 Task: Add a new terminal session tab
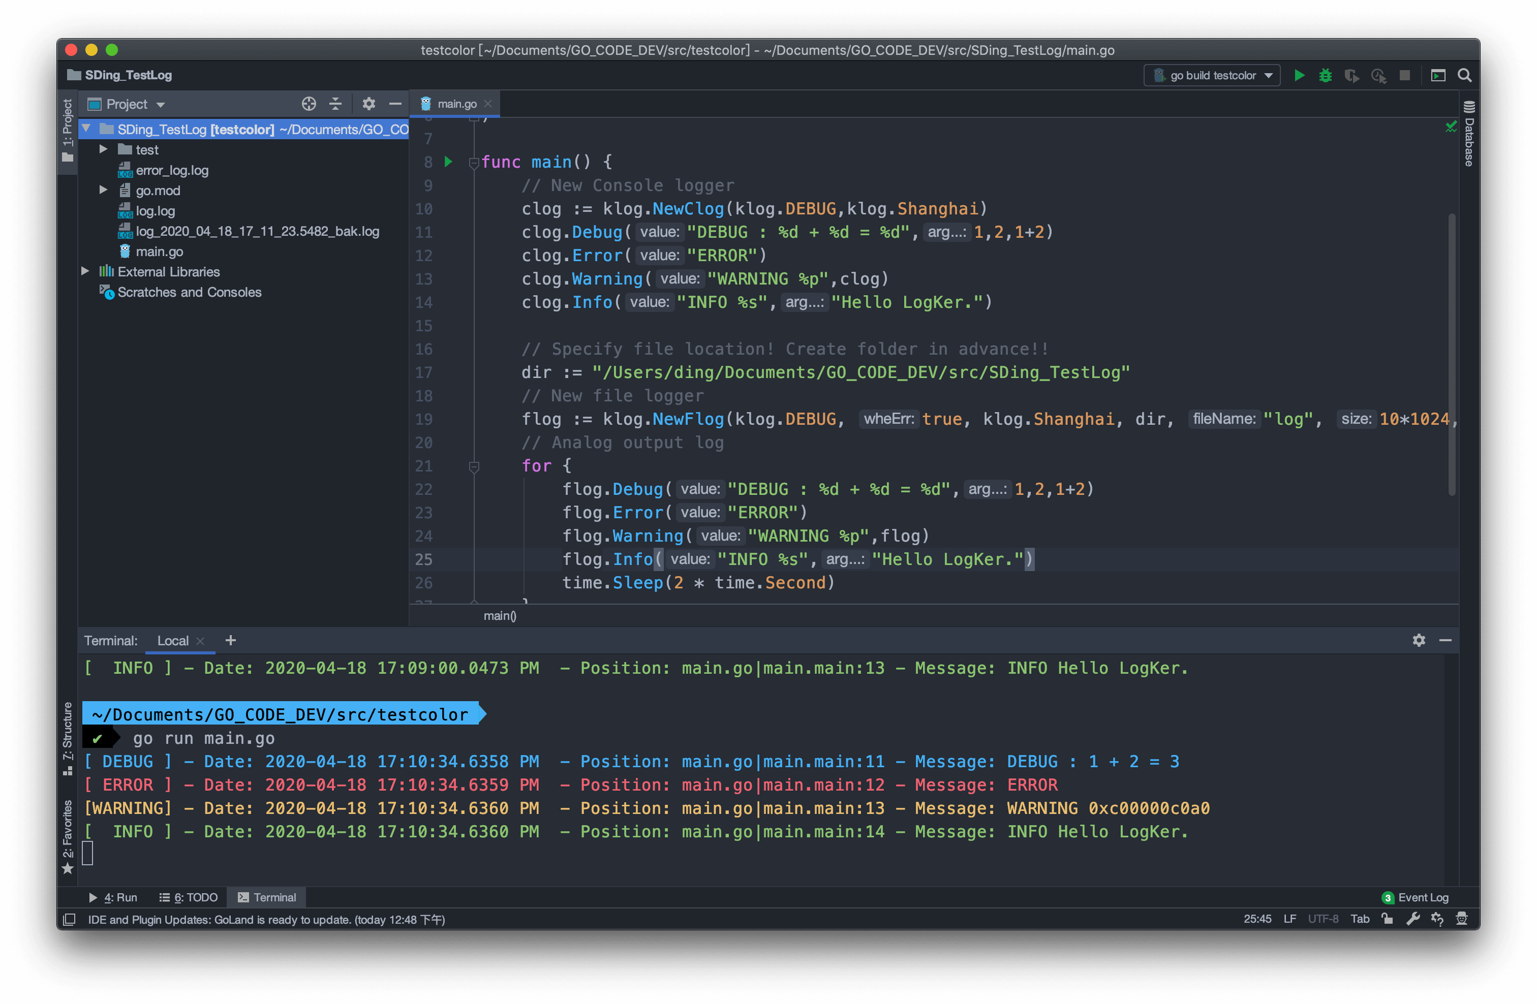231,640
